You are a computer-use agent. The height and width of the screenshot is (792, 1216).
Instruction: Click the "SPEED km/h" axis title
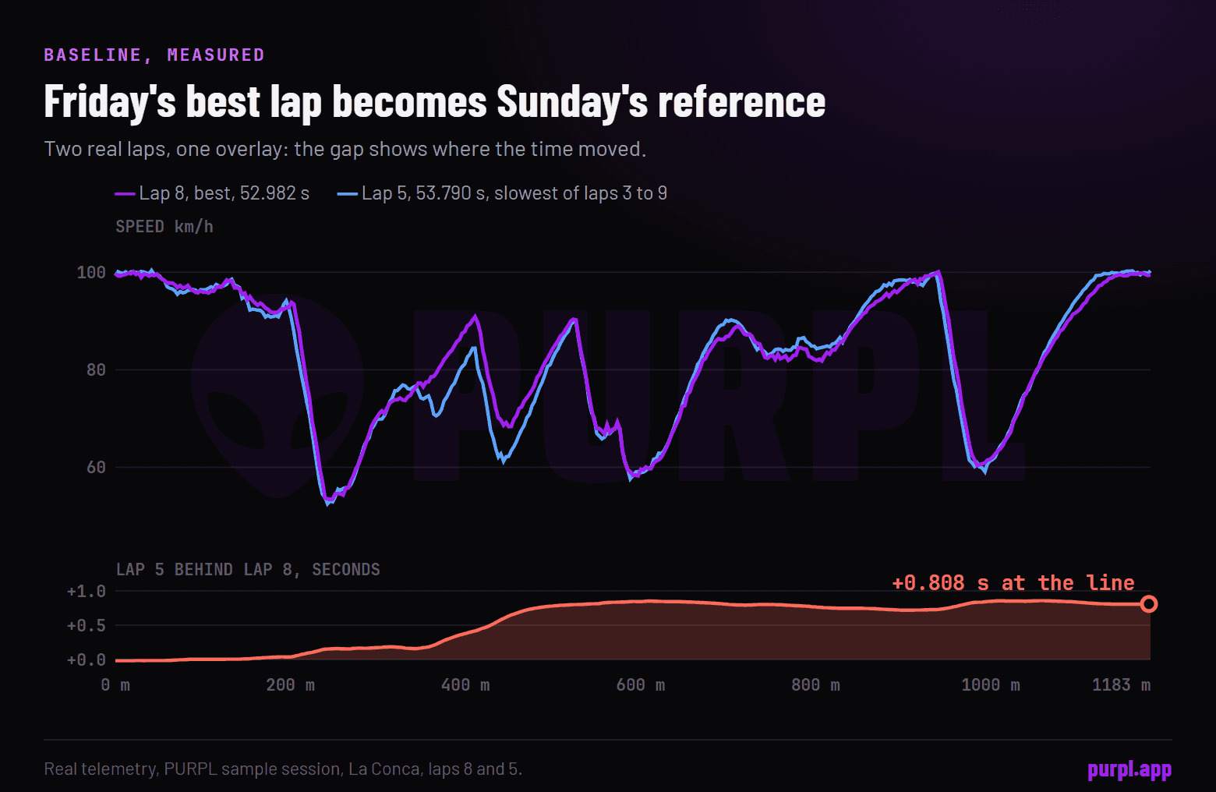pos(164,227)
